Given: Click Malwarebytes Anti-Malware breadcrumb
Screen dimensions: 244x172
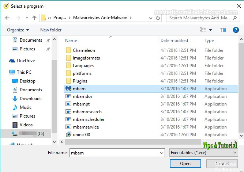Looking at the screenshot, I should [x=100, y=18].
